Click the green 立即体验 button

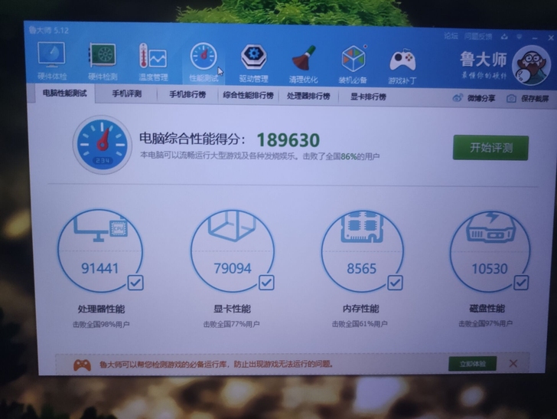(x=473, y=364)
